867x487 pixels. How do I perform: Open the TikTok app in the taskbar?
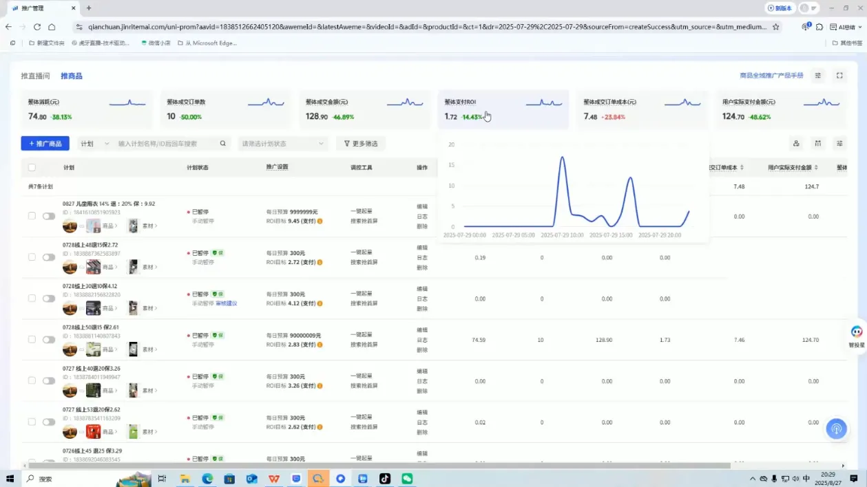(x=384, y=479)
